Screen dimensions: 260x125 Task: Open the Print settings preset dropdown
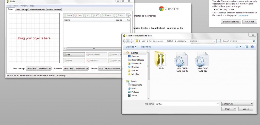[x=39, y=69]
